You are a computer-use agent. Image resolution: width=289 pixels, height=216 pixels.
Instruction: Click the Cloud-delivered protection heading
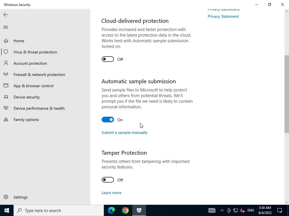pyautogui.click(x=135, y=21)
